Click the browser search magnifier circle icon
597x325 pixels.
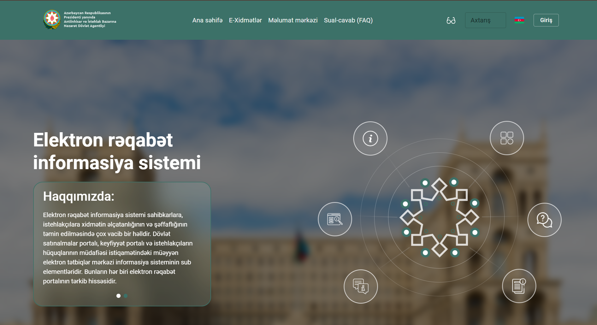335,219
